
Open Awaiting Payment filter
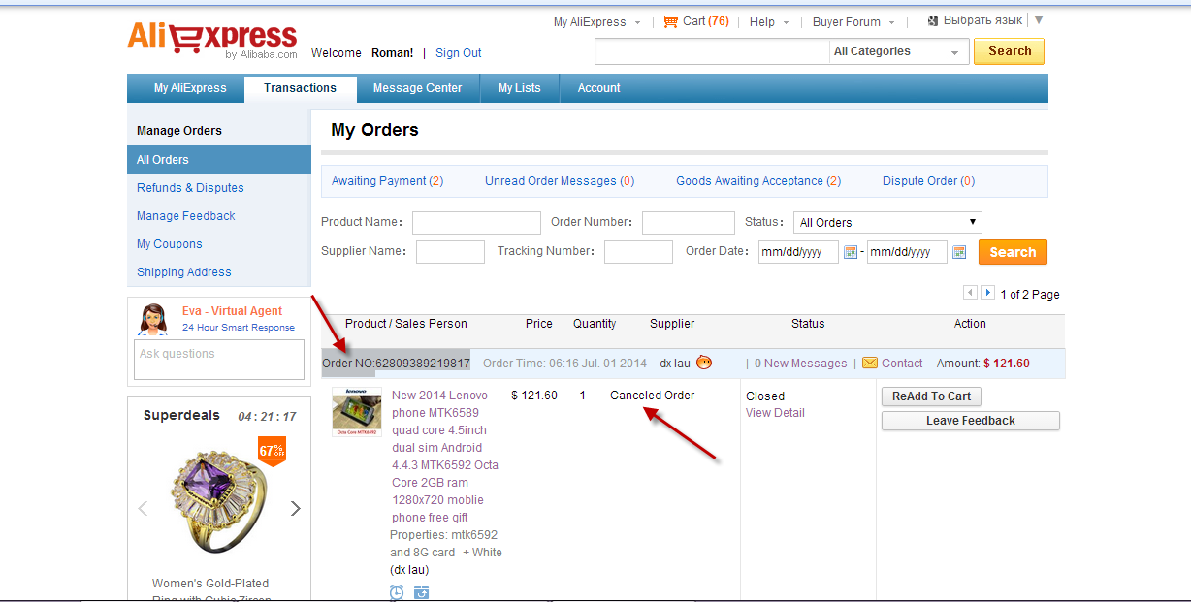pos(388,181)
